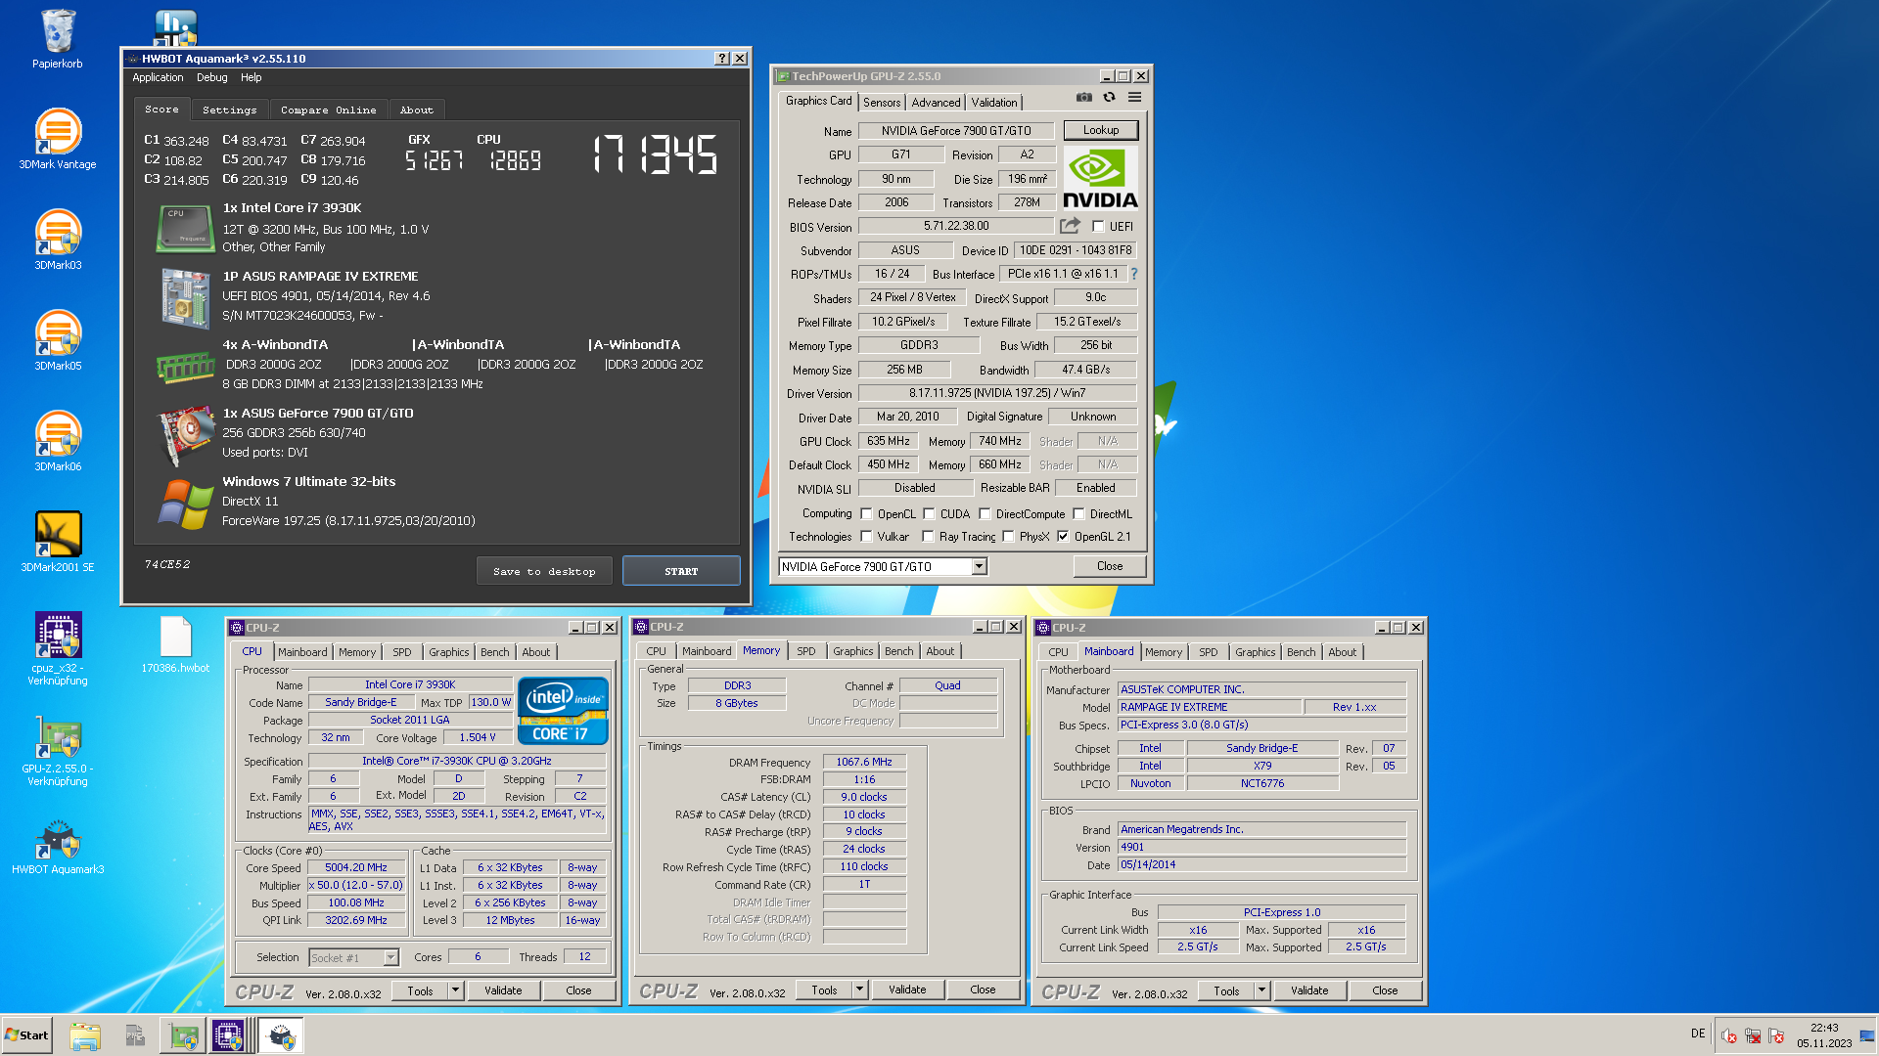Toggle the Vulkan checkbox
1879x1056 pixels.
pos(866,537)
